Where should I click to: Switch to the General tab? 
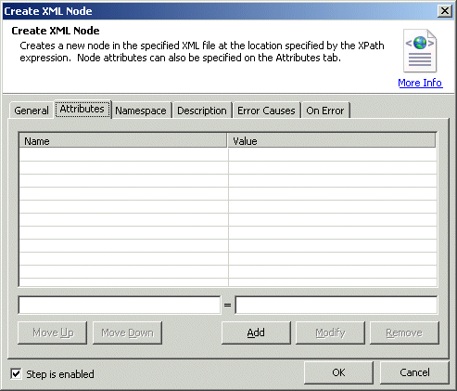(x=32, y=111)
